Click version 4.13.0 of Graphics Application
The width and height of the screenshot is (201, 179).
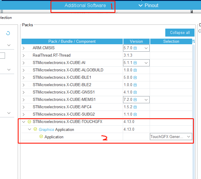pyautogui.click(x=129, y=129)
